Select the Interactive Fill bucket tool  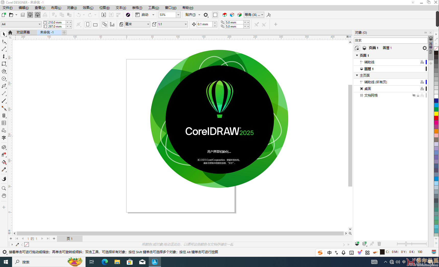click(x=4, y=162)
